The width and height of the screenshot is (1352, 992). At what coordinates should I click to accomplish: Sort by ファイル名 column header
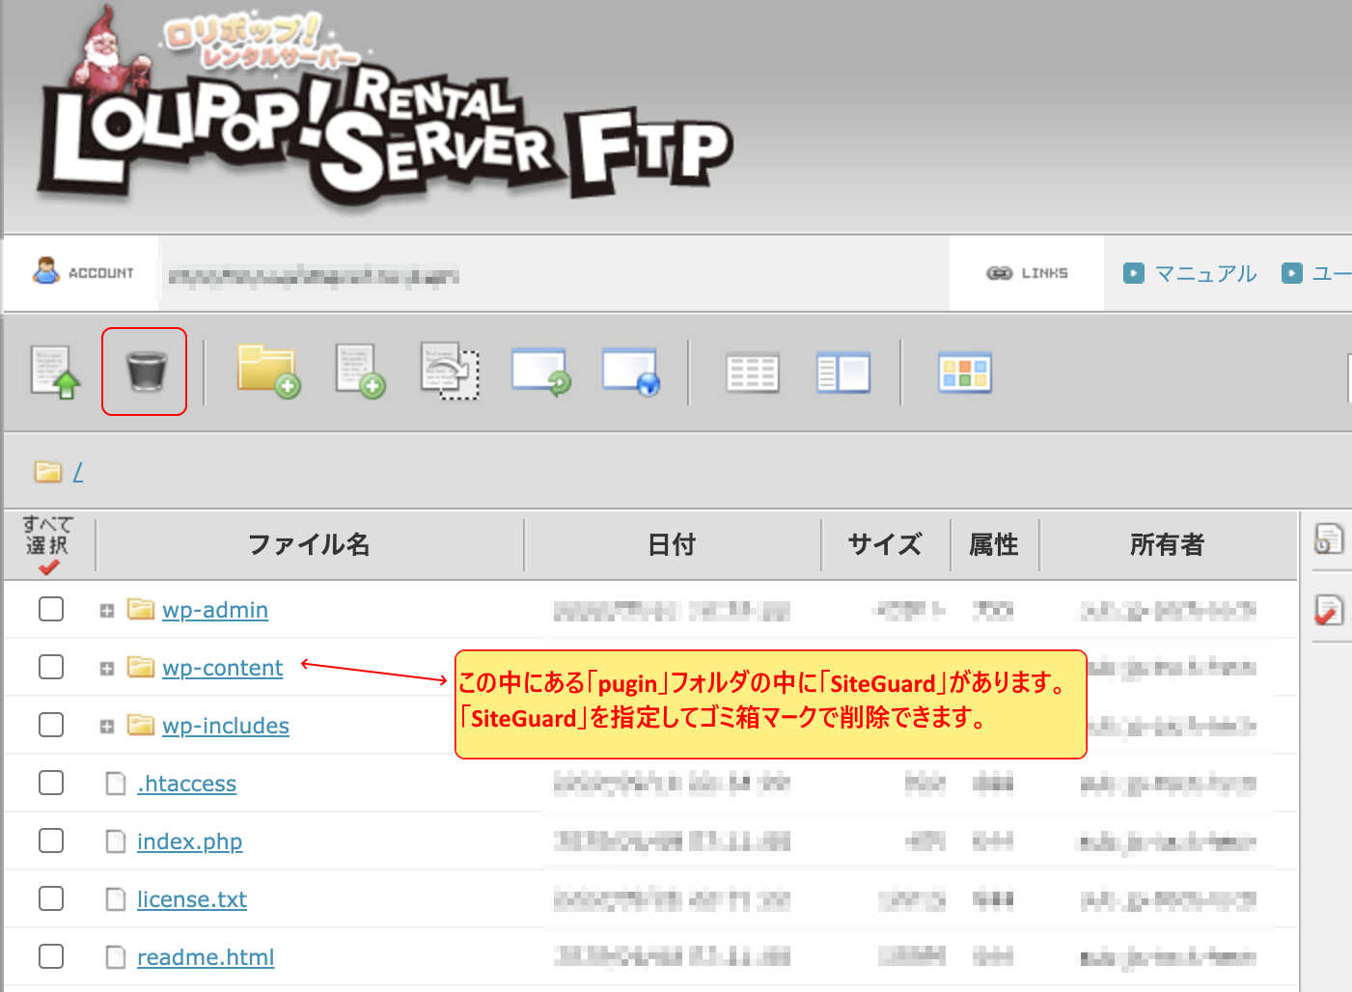pyautogui.click(x=310, y=544)
